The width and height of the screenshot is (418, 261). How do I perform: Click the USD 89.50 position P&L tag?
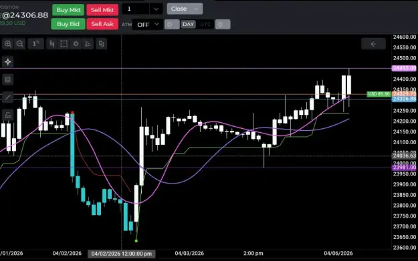pos(379,94)
